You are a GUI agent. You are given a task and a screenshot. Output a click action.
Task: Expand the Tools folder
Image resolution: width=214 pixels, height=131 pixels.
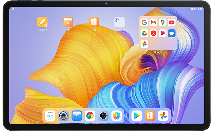coord(119,22)
